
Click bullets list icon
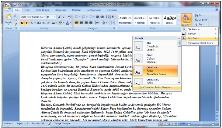(x=76, y=17)
